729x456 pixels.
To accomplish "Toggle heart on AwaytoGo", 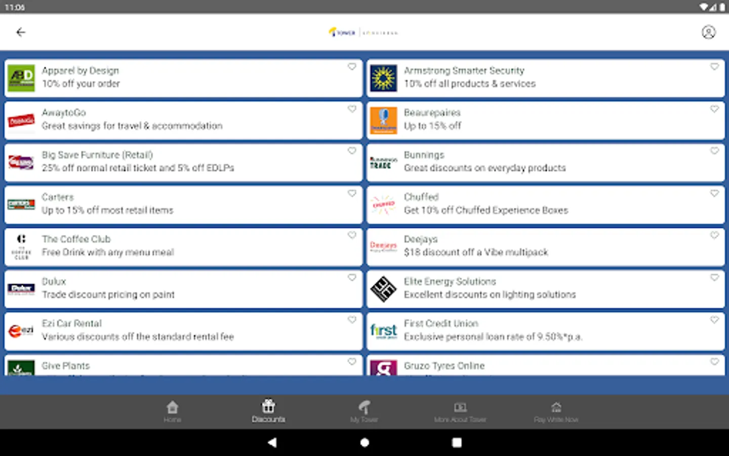I will 352,109.
